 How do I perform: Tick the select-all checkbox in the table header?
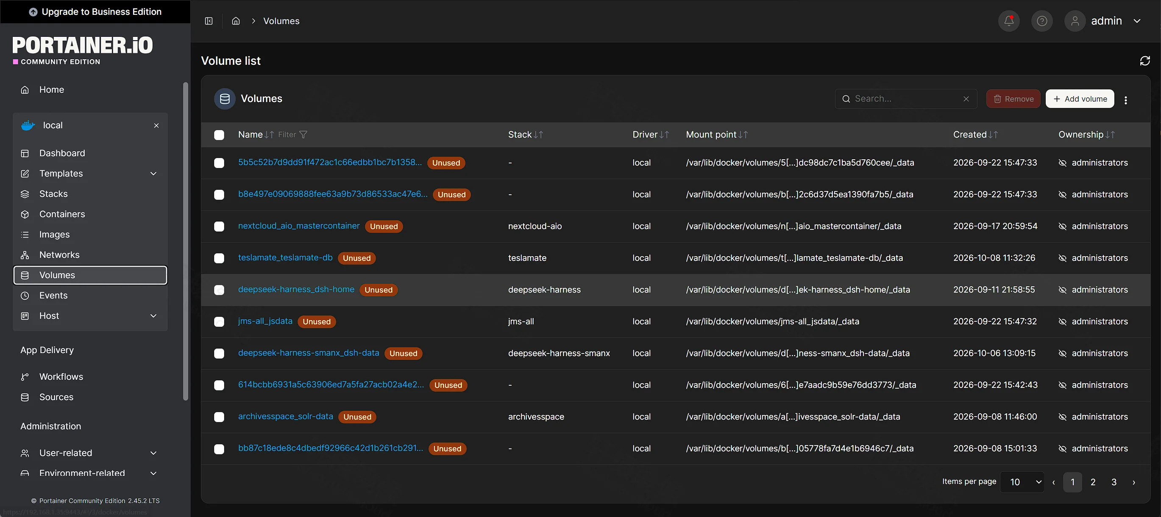(x=219, y=135)
